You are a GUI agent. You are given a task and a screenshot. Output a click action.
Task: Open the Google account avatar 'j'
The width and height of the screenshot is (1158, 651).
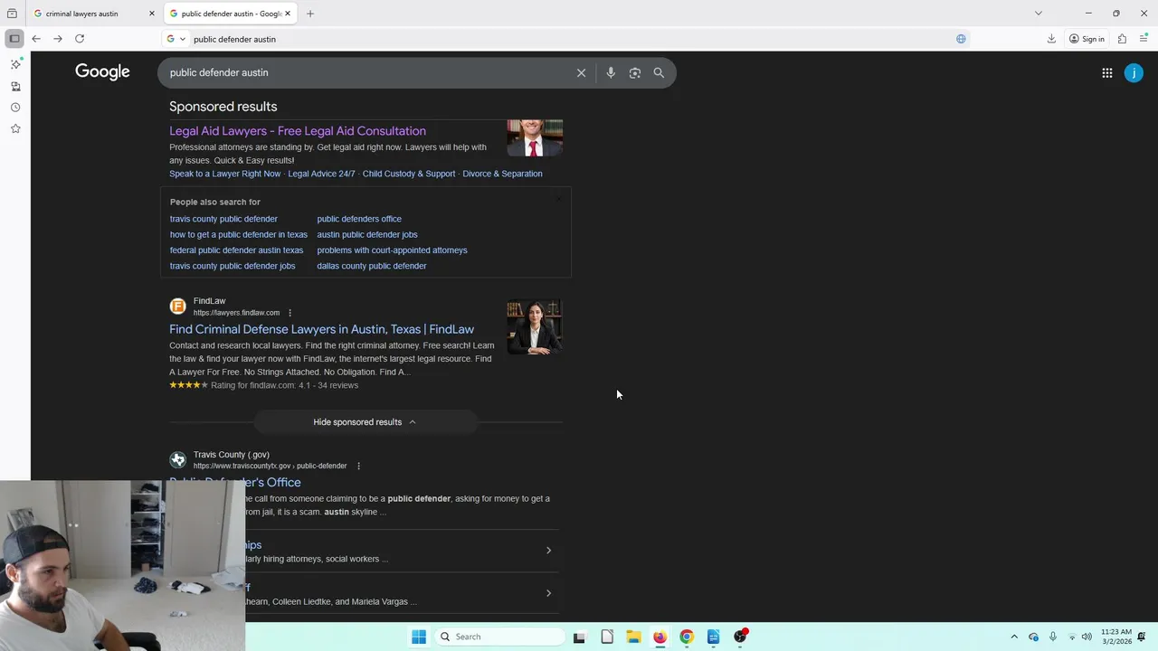pos(1134,73)
